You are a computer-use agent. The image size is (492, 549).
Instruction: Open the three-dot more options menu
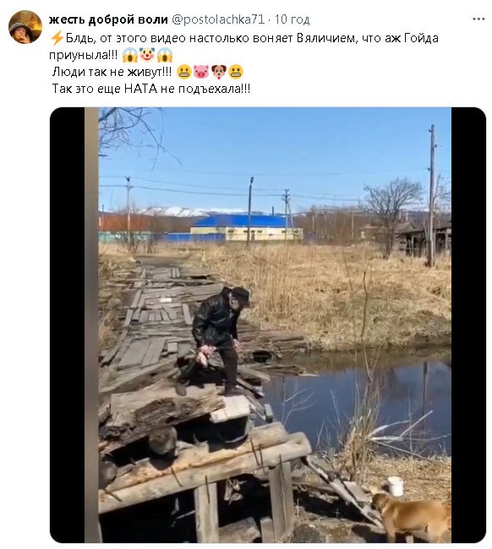click(478, 19)
